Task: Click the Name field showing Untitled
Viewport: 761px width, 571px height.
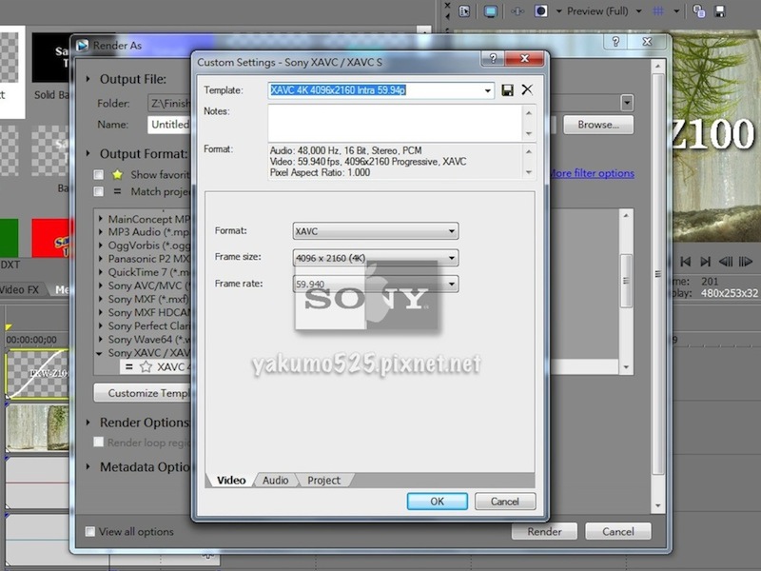Action: 170,125
